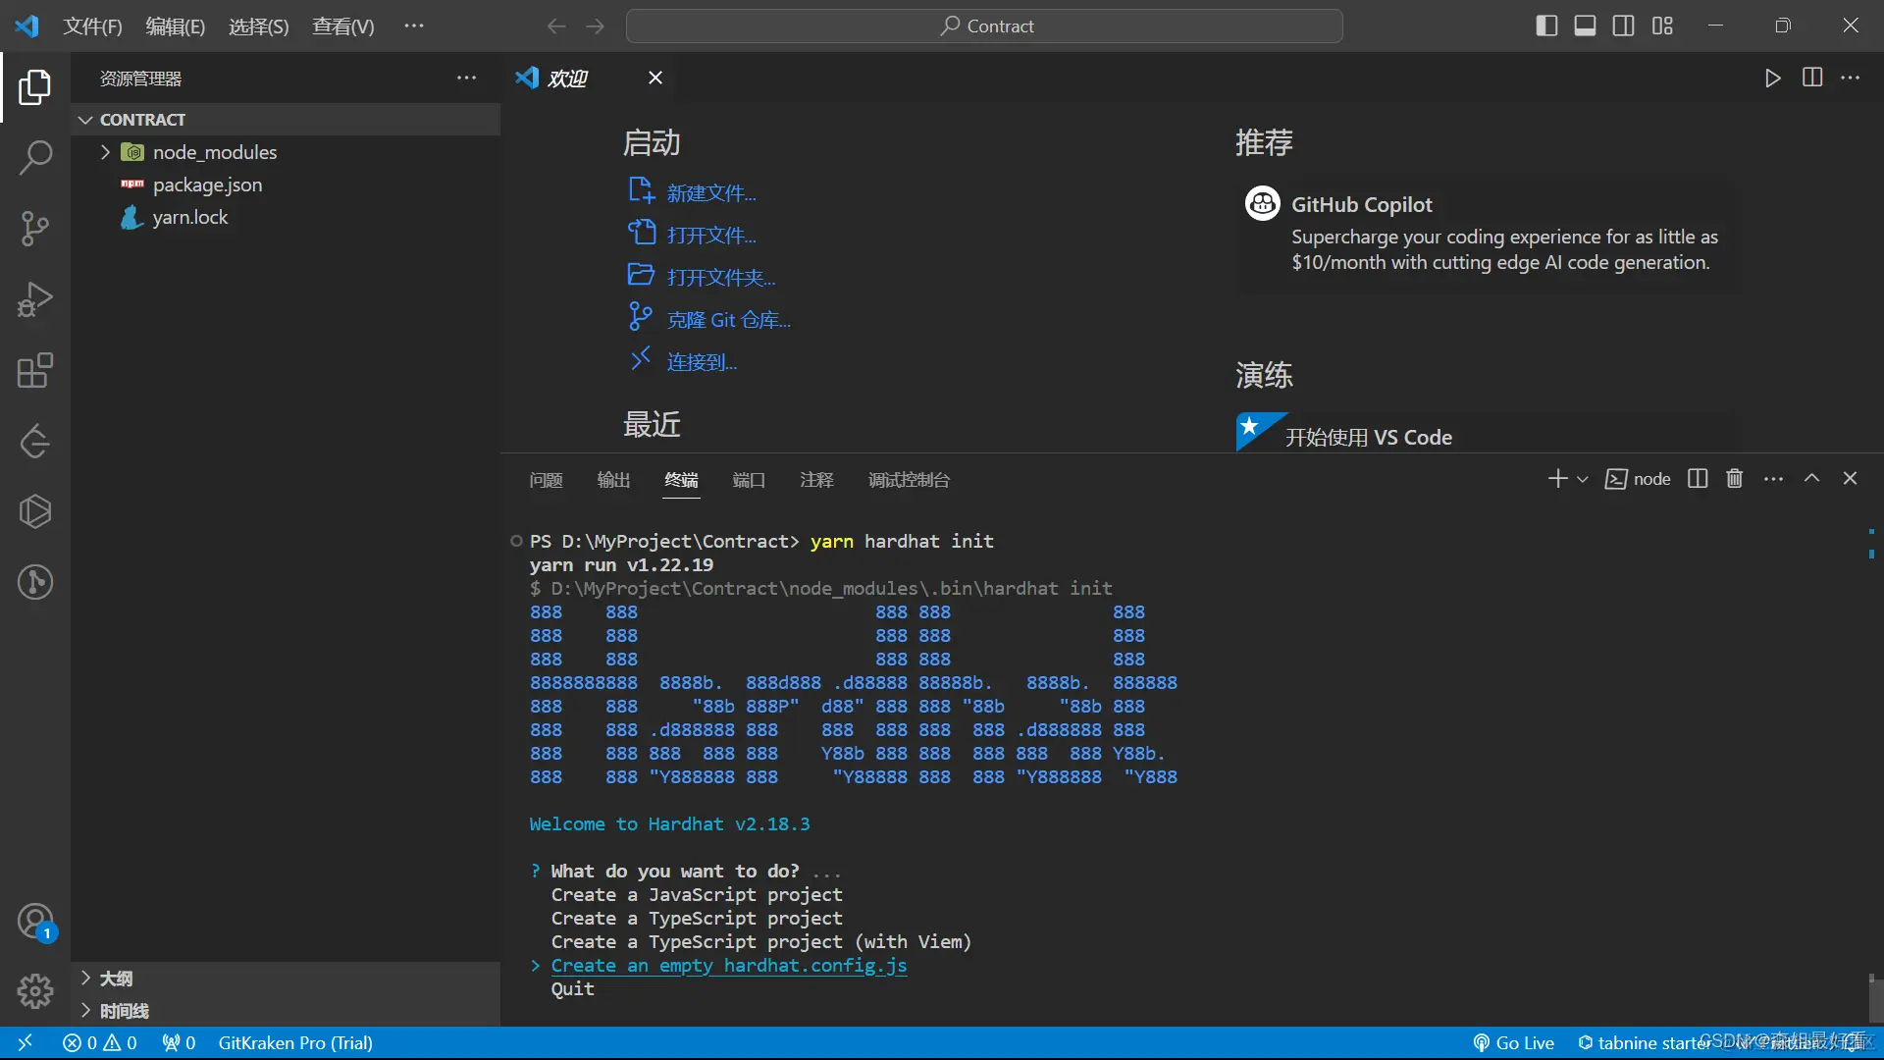Click the Contract command center search box
This screenshot has width=1884, height=1060.
[x=984, y=26]
